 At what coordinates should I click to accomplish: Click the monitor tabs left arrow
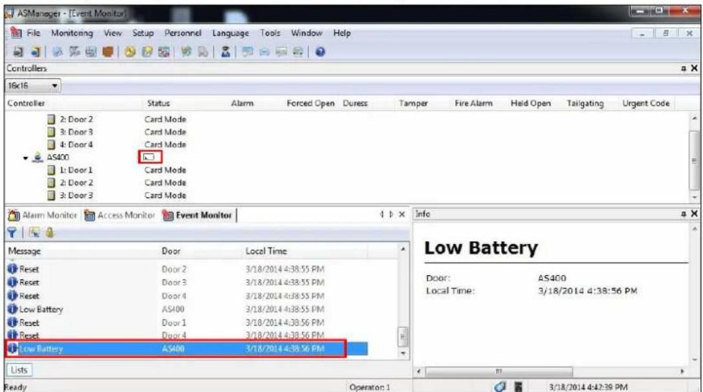[382, 214]
